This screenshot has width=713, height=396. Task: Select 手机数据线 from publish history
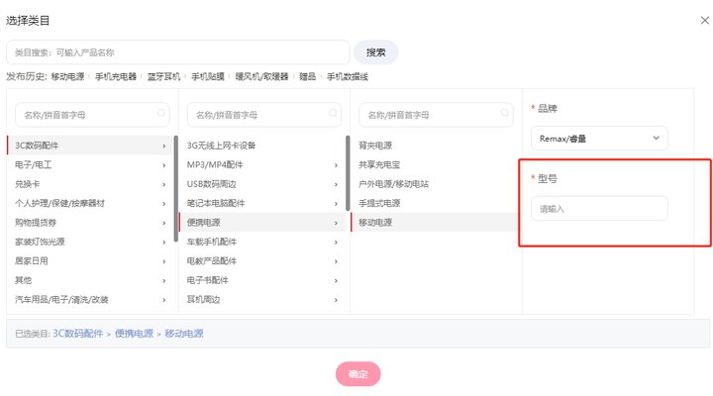click(x=348, y=76)
